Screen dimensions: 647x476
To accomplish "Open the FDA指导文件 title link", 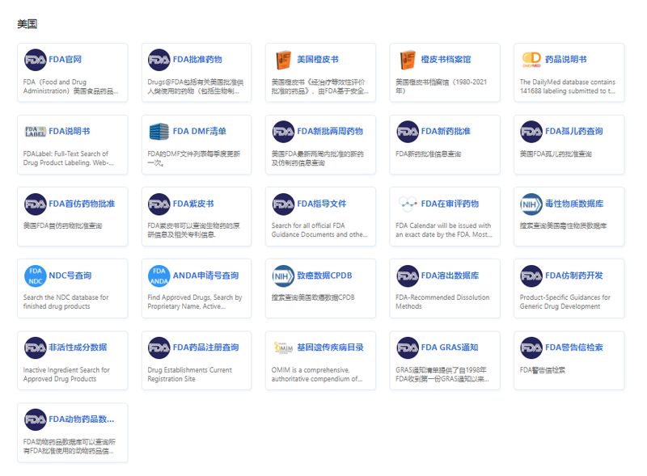I will pyautogui.click(x=322, y=204).
